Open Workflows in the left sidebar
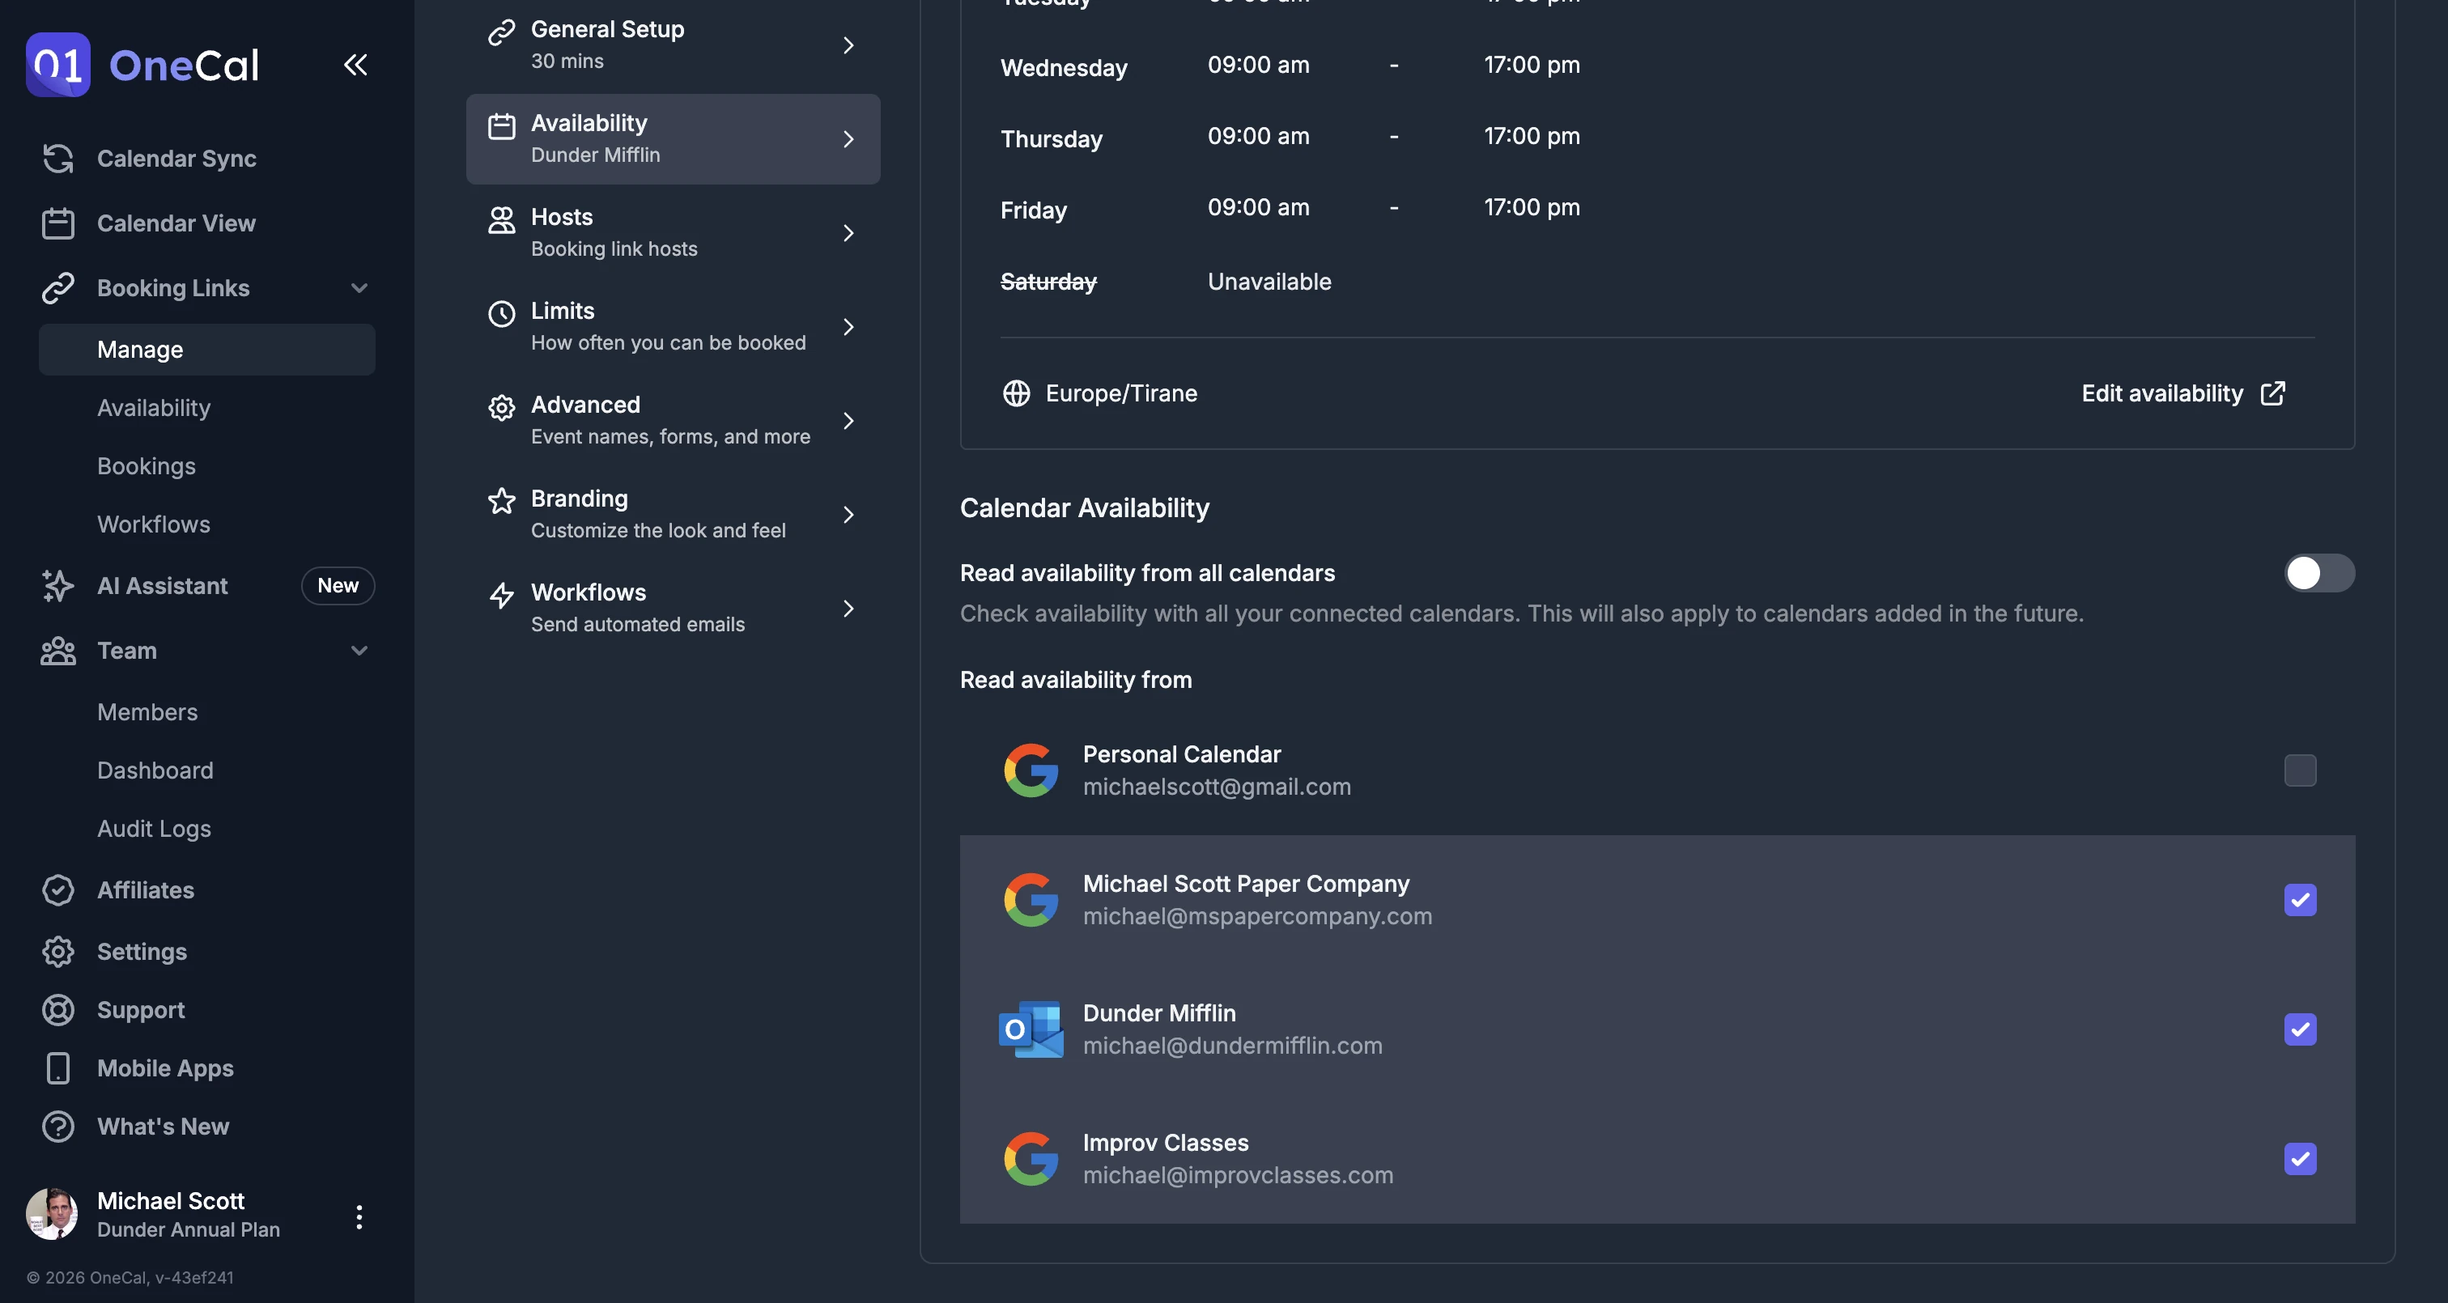 [x=154, y=524]
